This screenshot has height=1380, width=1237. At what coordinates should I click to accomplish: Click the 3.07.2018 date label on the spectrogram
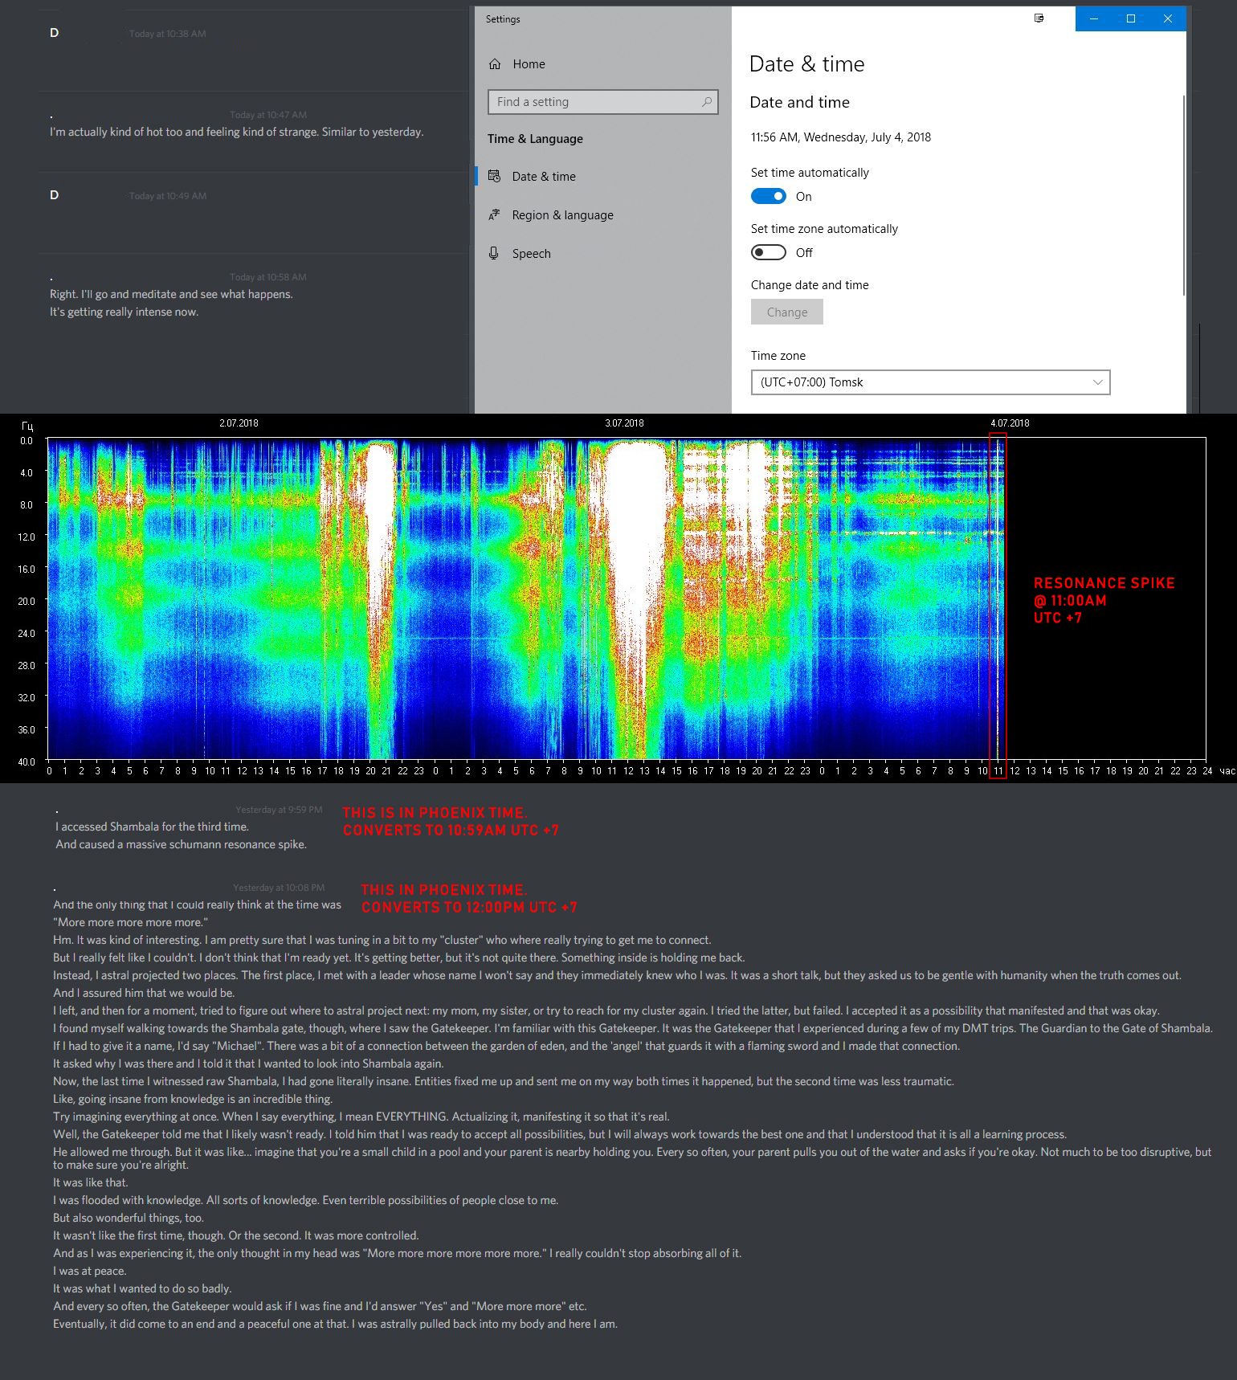pyautogui.click(x=624, y=423)
